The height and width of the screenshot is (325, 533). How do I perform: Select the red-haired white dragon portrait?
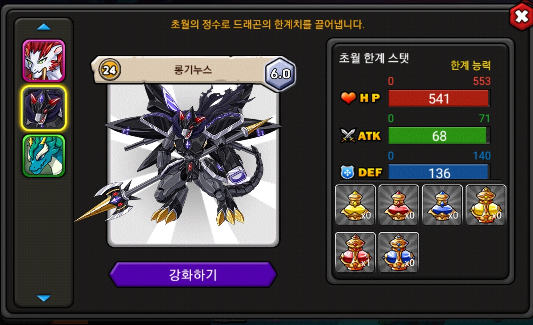coord(44,61)
